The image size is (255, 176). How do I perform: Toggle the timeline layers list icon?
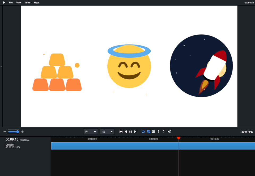pos(154,132)
